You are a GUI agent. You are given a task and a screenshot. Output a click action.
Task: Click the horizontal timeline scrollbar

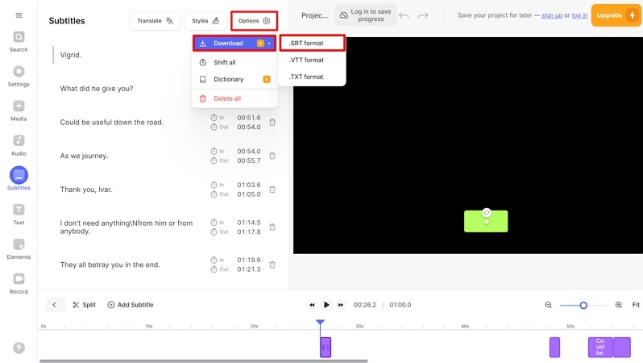tap(204, 361)
